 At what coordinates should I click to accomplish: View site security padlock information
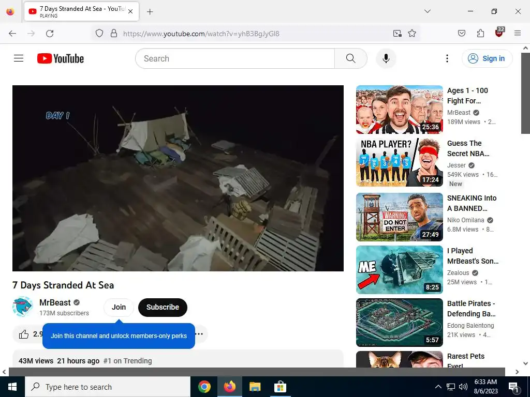point(114,34)
